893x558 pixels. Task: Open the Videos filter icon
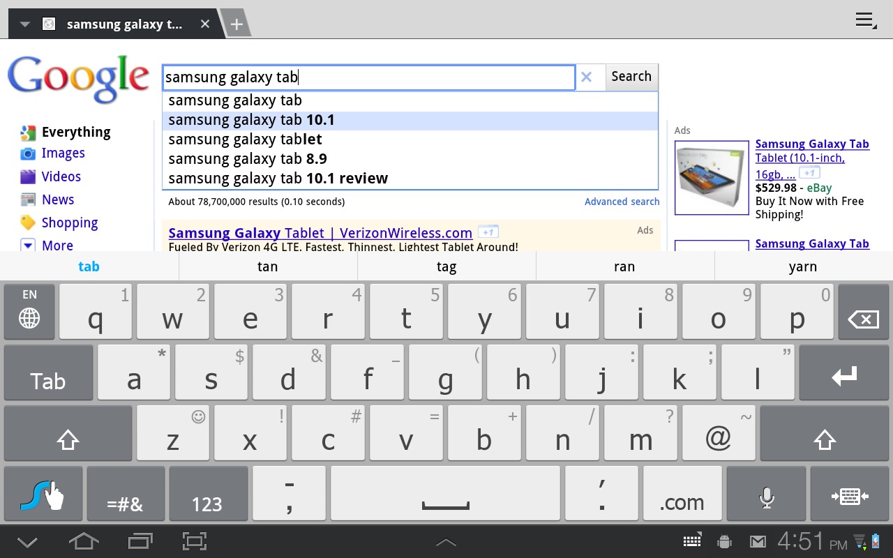tap(28, 177)
